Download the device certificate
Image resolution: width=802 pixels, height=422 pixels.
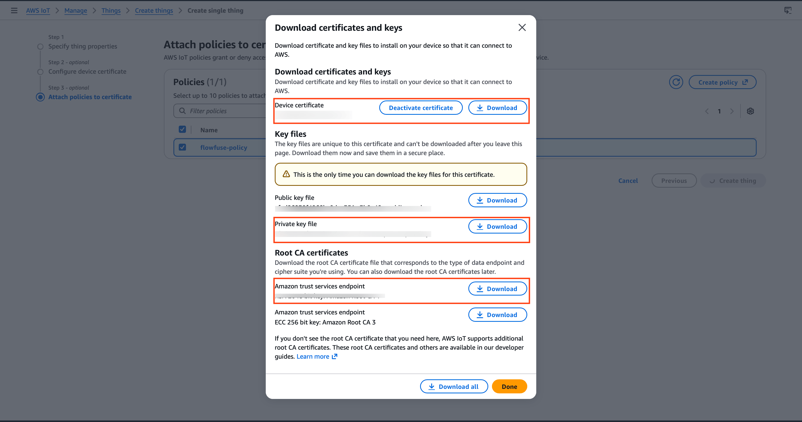pyautogui.click(x=497, y=107)
